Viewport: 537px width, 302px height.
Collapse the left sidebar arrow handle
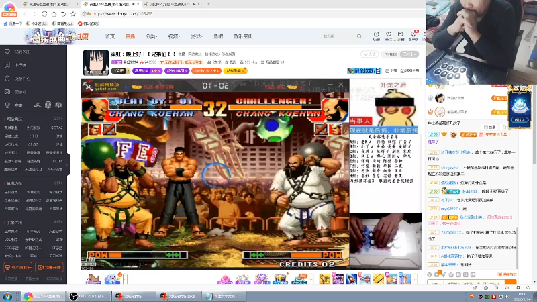(68, 165)
